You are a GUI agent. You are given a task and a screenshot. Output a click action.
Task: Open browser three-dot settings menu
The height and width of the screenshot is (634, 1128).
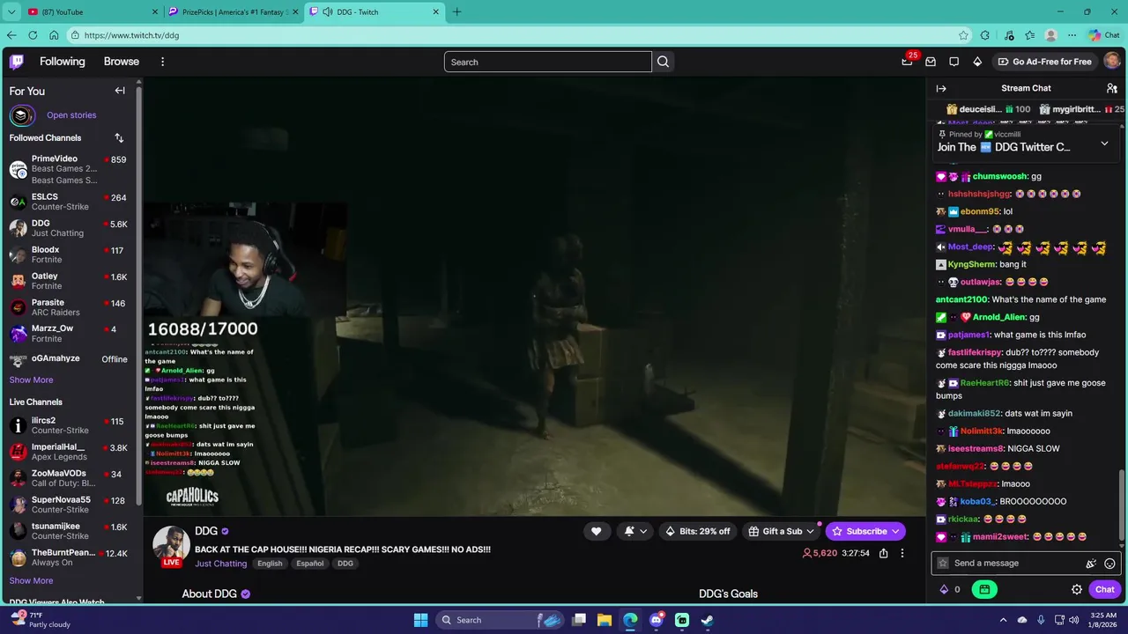(x=1072, y=35)
